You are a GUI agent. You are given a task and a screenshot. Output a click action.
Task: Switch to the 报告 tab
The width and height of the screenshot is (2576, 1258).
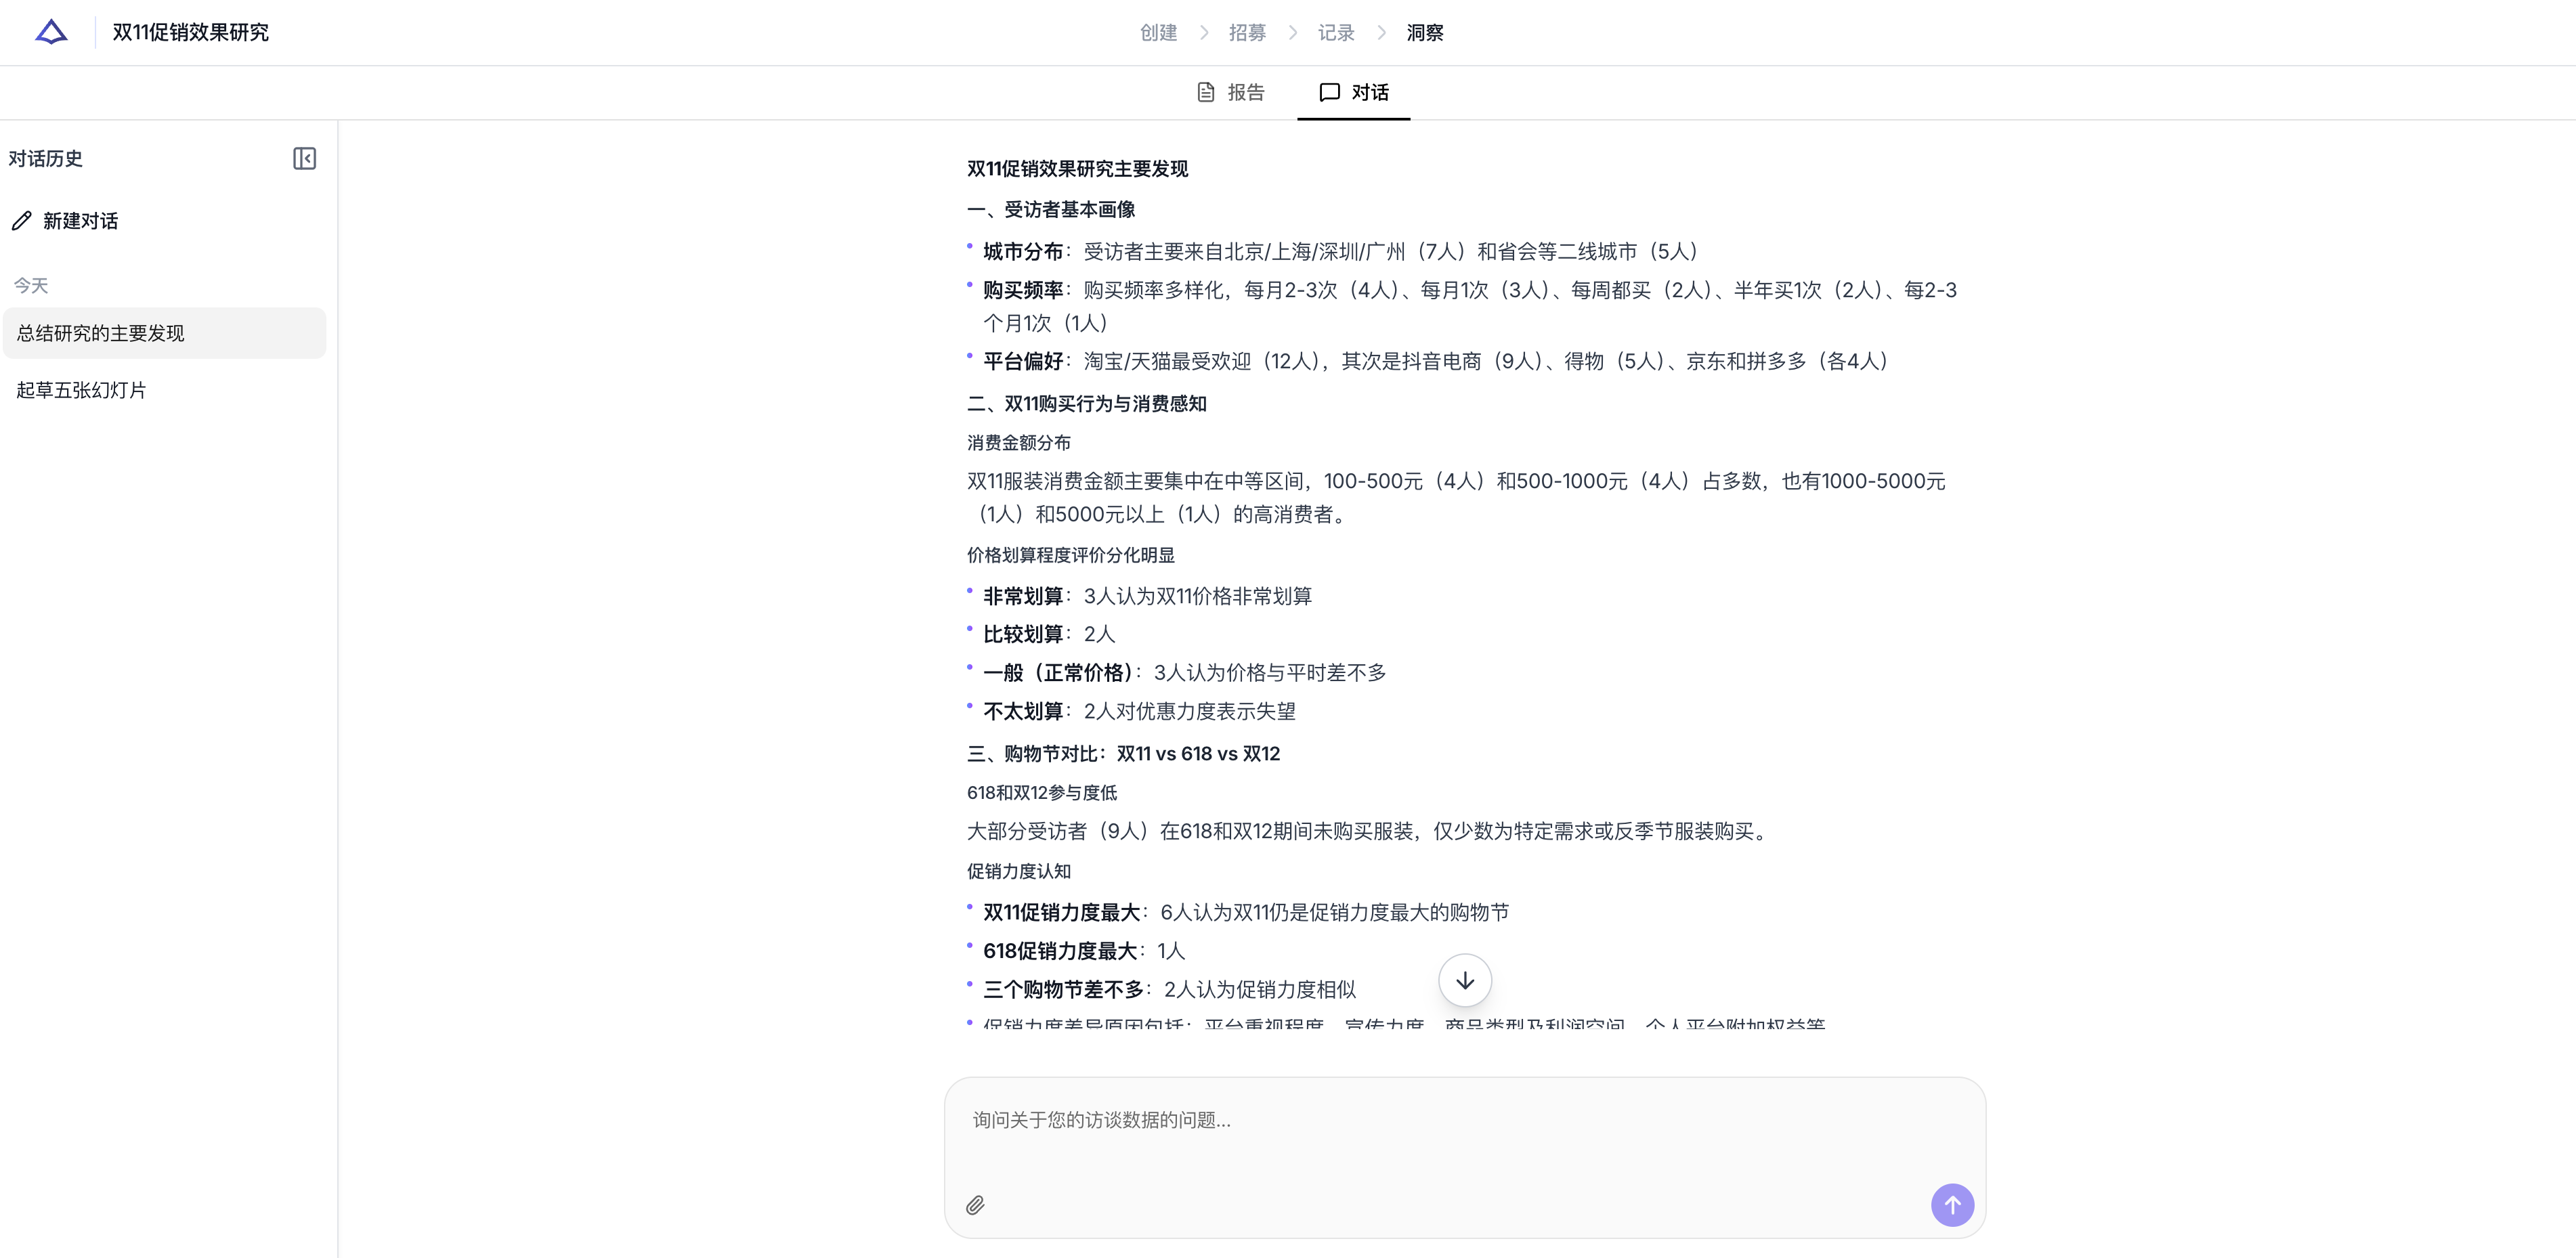(1231, 92)
